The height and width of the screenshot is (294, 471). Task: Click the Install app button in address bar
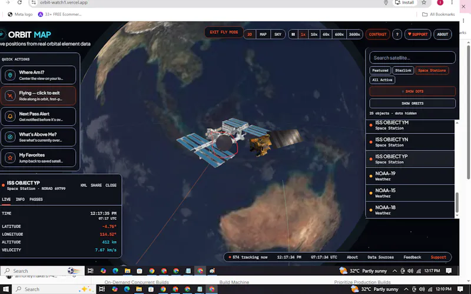pyautogui.click(x=404, y=2)
